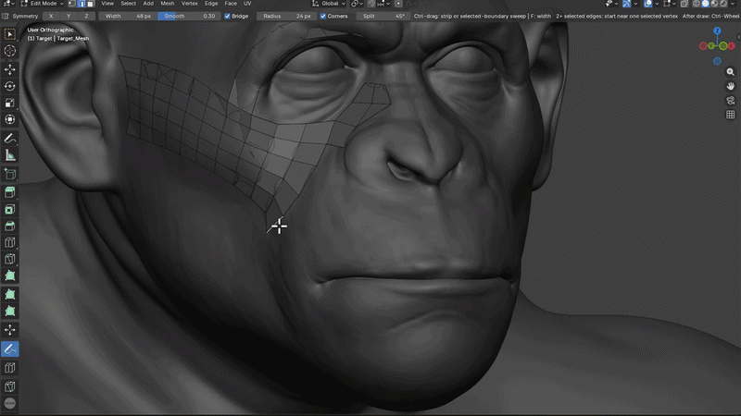This screenshot has height=416, width=741.
Task: Open the snapping options dropdown
Action: 383,4
